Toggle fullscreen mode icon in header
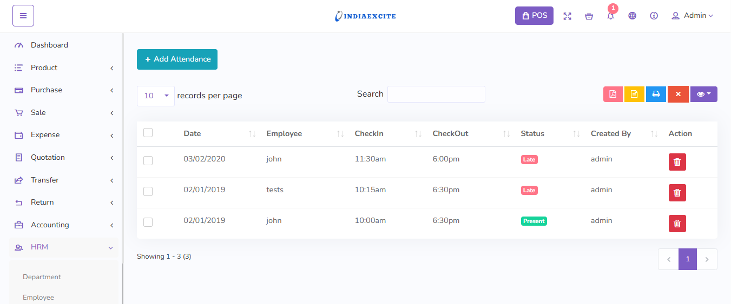Image resolution: width=731 pixels, height=304 pixels. tap(567, 16)
